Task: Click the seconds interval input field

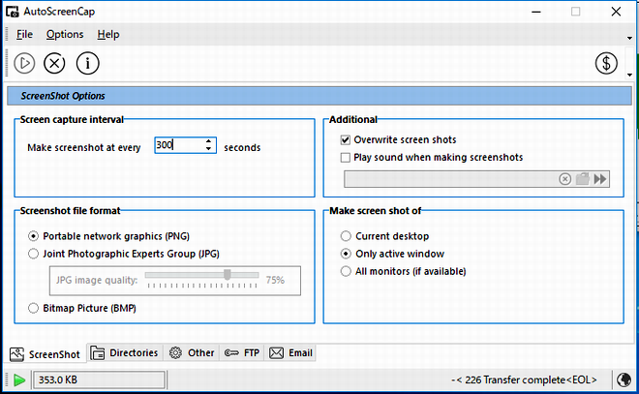Action: [185, 145]
